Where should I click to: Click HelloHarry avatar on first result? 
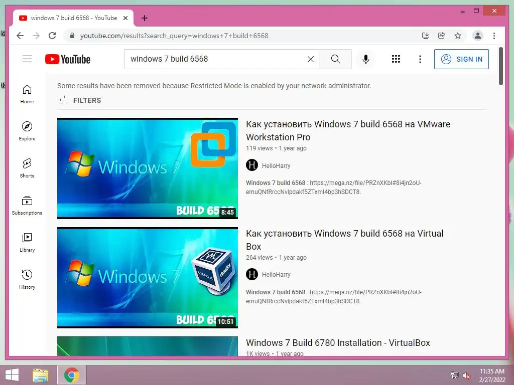[x=252, y=165]
